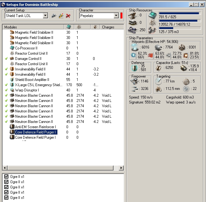This screenshot has height=202, width=206.
Task: Toggle the first Invulnerability Field II checkmark
Action: pyautogui.click(x=6, y=69)
